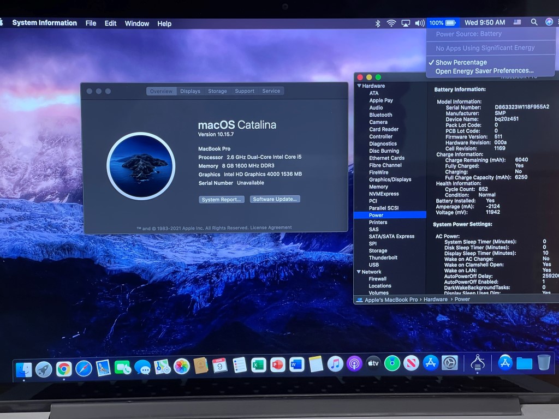Screen dimensions: 559x419
Task: Switch to the Displays tab
Action: tap(190, 91)
